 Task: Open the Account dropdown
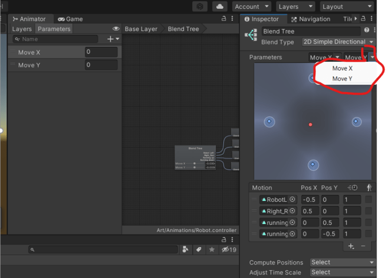click(251, 7)
